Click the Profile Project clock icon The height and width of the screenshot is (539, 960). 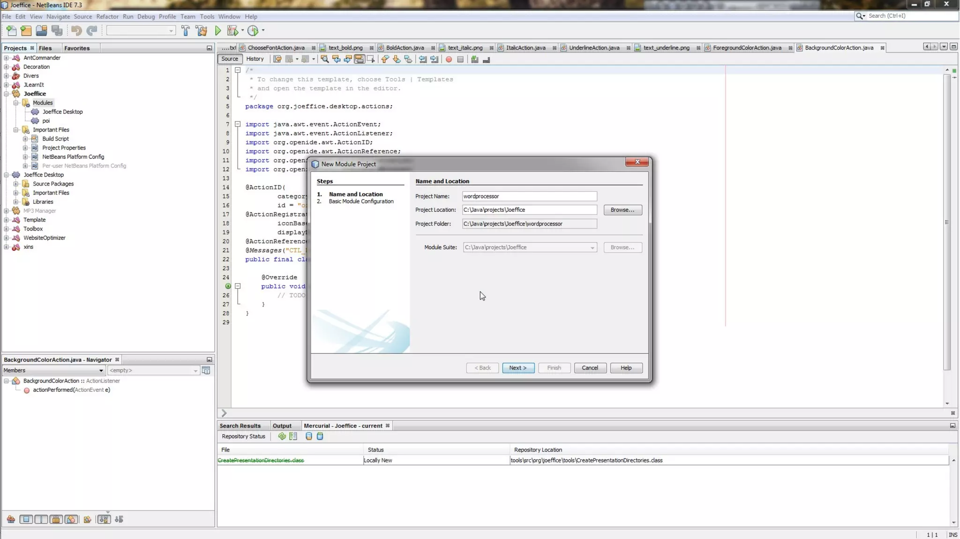tap(253, 31)
